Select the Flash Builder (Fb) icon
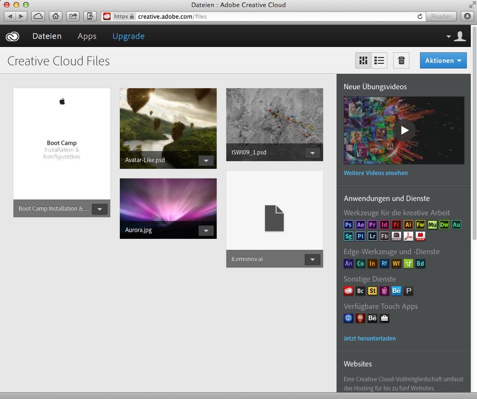477x399 pixels. point(384,236)
